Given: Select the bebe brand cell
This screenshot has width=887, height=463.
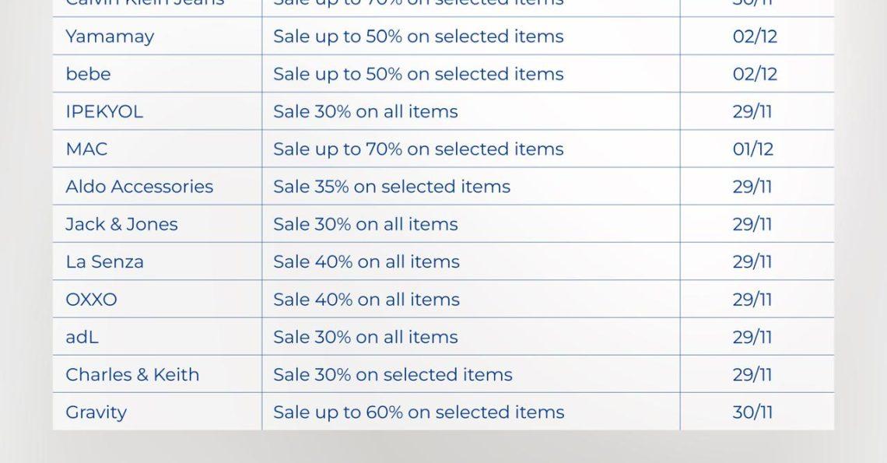Looking at the screenshot, I should click(x=88, y=74).
